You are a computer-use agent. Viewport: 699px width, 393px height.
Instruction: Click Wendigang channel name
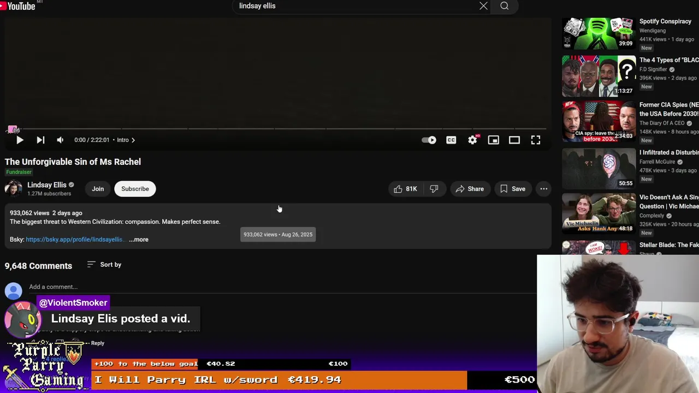(x=653, y=31)
